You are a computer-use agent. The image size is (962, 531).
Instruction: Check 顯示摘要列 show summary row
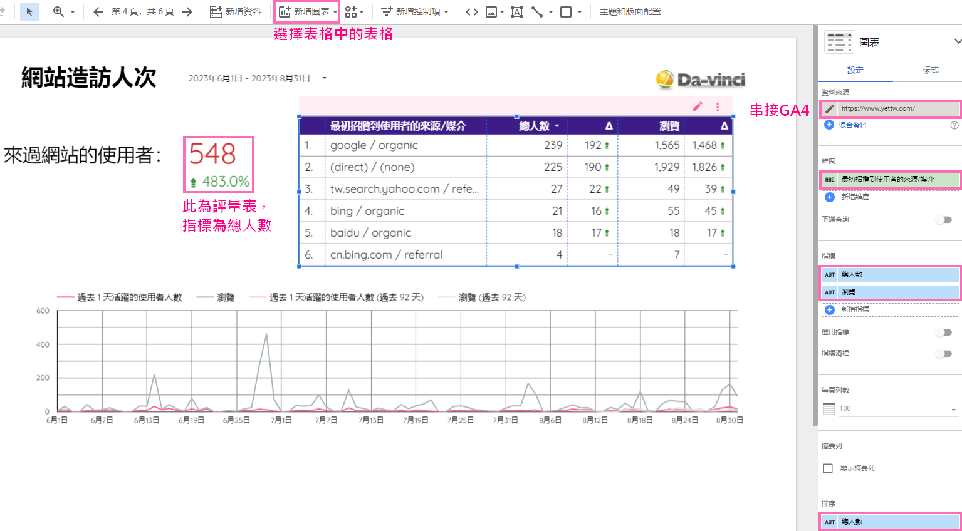click(828, 468)
